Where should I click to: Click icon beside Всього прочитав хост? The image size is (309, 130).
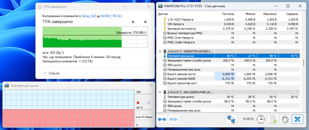point(165,83)
